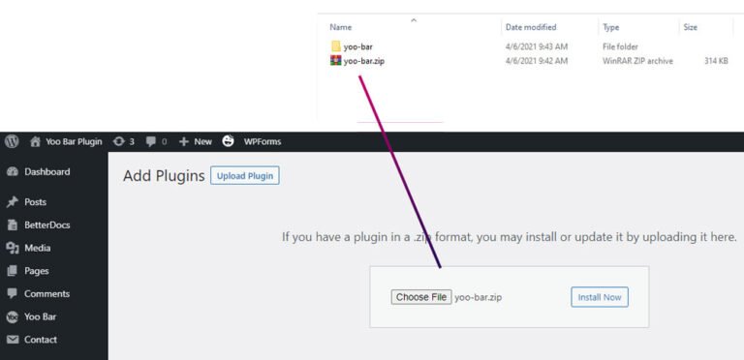Viewport: 744px width, 360px height.
Task: Click the chosen yoo-bar.zip filename label
Action: (x=478, y=298)
